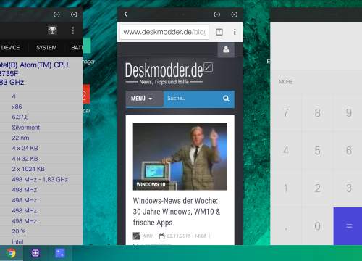Select the Intel vendor value
This screenshot has width=362, height=261.
[17, 241]
